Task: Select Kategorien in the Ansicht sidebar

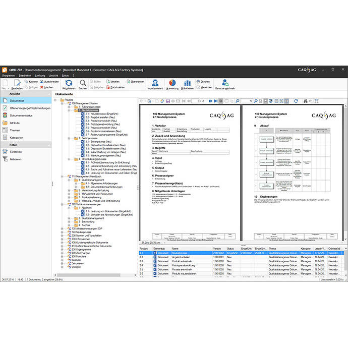Action: pos(17,137)
